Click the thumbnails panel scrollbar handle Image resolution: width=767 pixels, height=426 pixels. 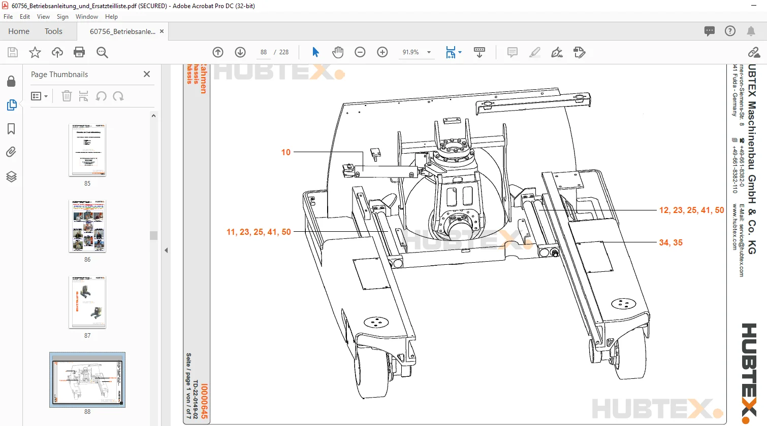153,235
